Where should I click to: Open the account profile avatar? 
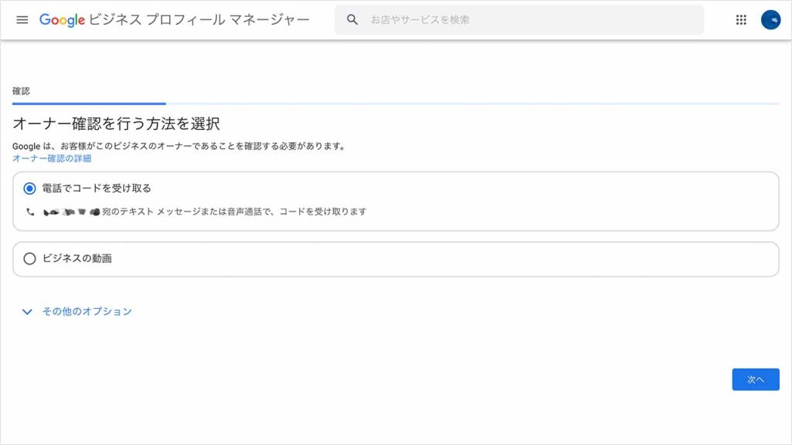tap(770, 19)
